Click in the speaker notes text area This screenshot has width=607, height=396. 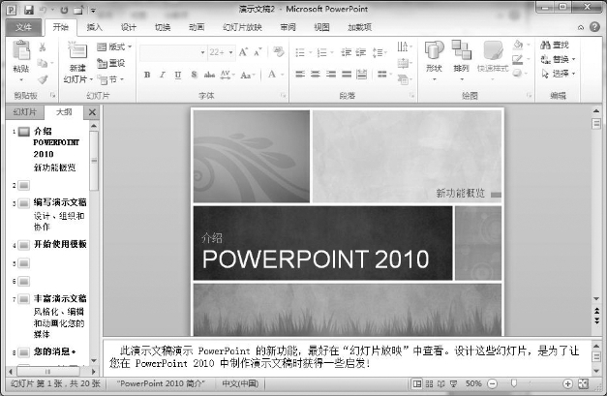point(348,357)
